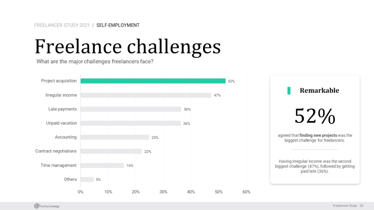Click the 52% data label on chart
This screenshot has width=374, height=210.
coord(231,81)
